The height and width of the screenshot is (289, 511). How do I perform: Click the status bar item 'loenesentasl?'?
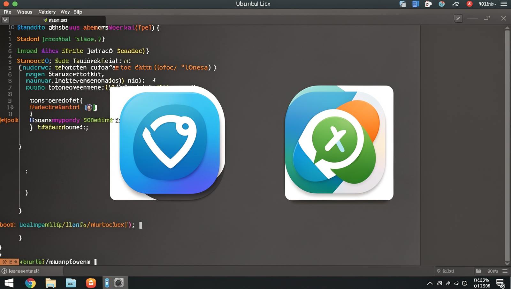point(24,271)
